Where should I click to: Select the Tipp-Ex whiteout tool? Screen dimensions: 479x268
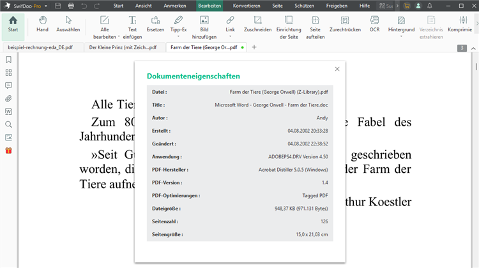coord(178,24)
